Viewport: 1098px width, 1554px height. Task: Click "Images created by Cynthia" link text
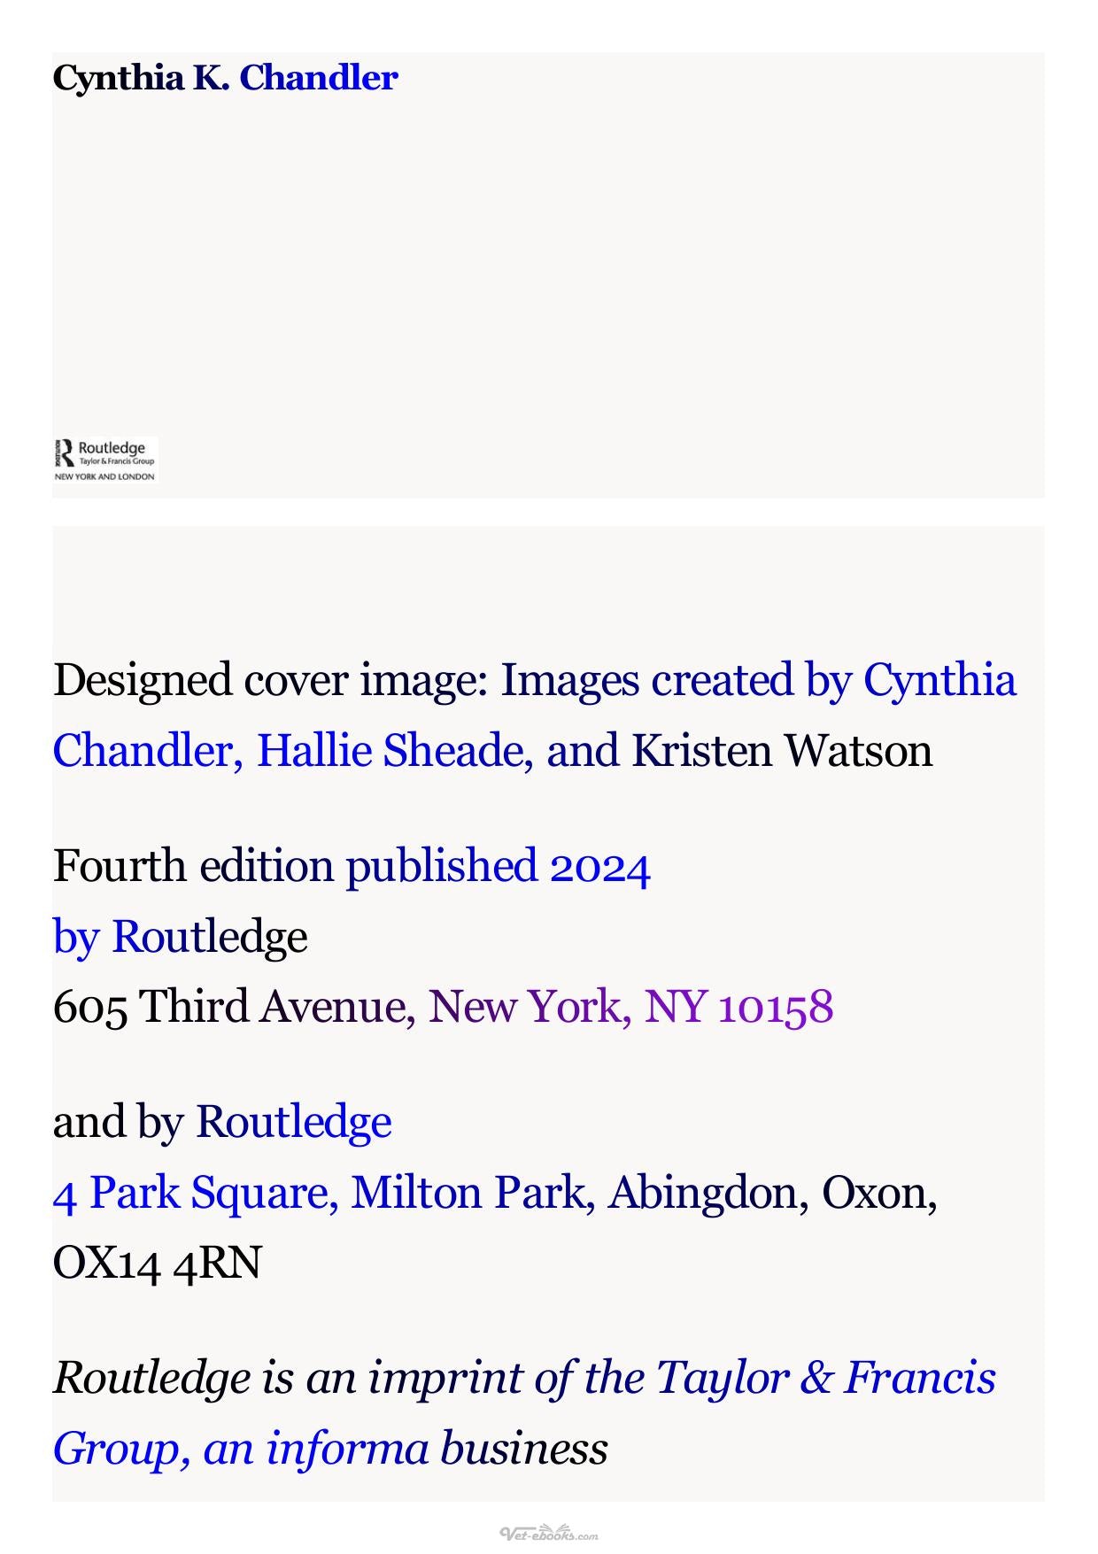[759, 680]
